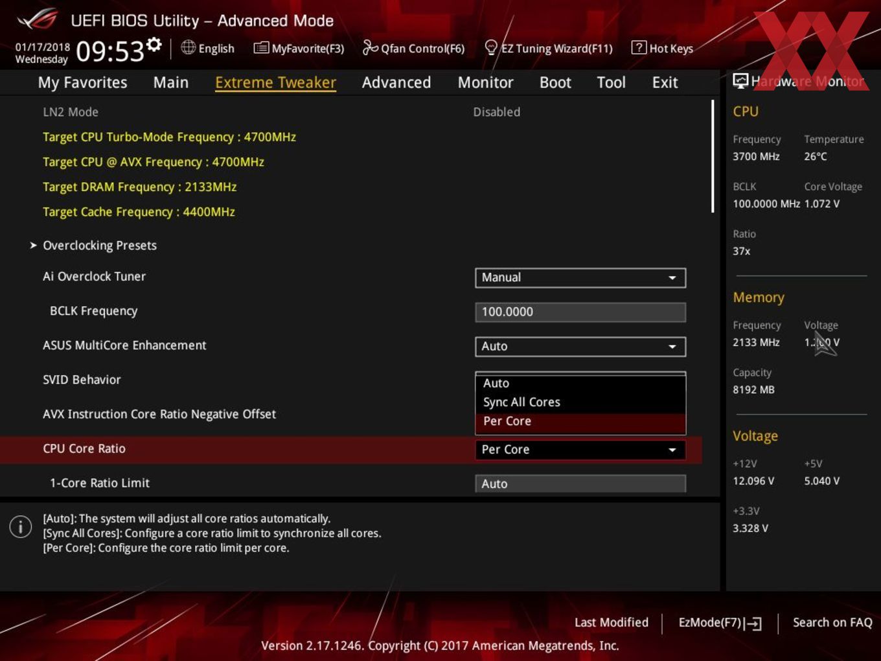Image resolution: width=881 pixels, height=661 pixels.
Task: Choose Sync All Cores option
Action: click(x=580, y=402)
